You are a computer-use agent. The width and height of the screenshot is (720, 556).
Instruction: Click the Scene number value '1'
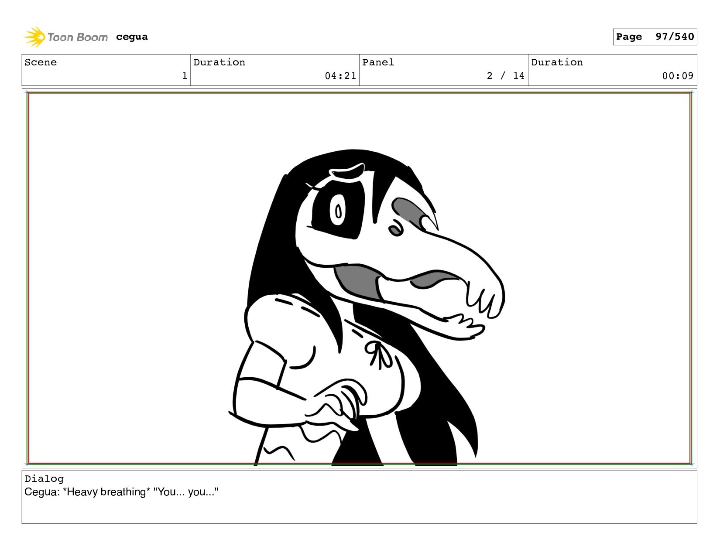coord(185,76)
